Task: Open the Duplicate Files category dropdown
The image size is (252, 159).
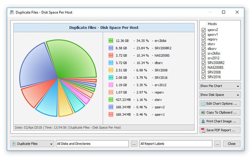Action: pos(32,144)
